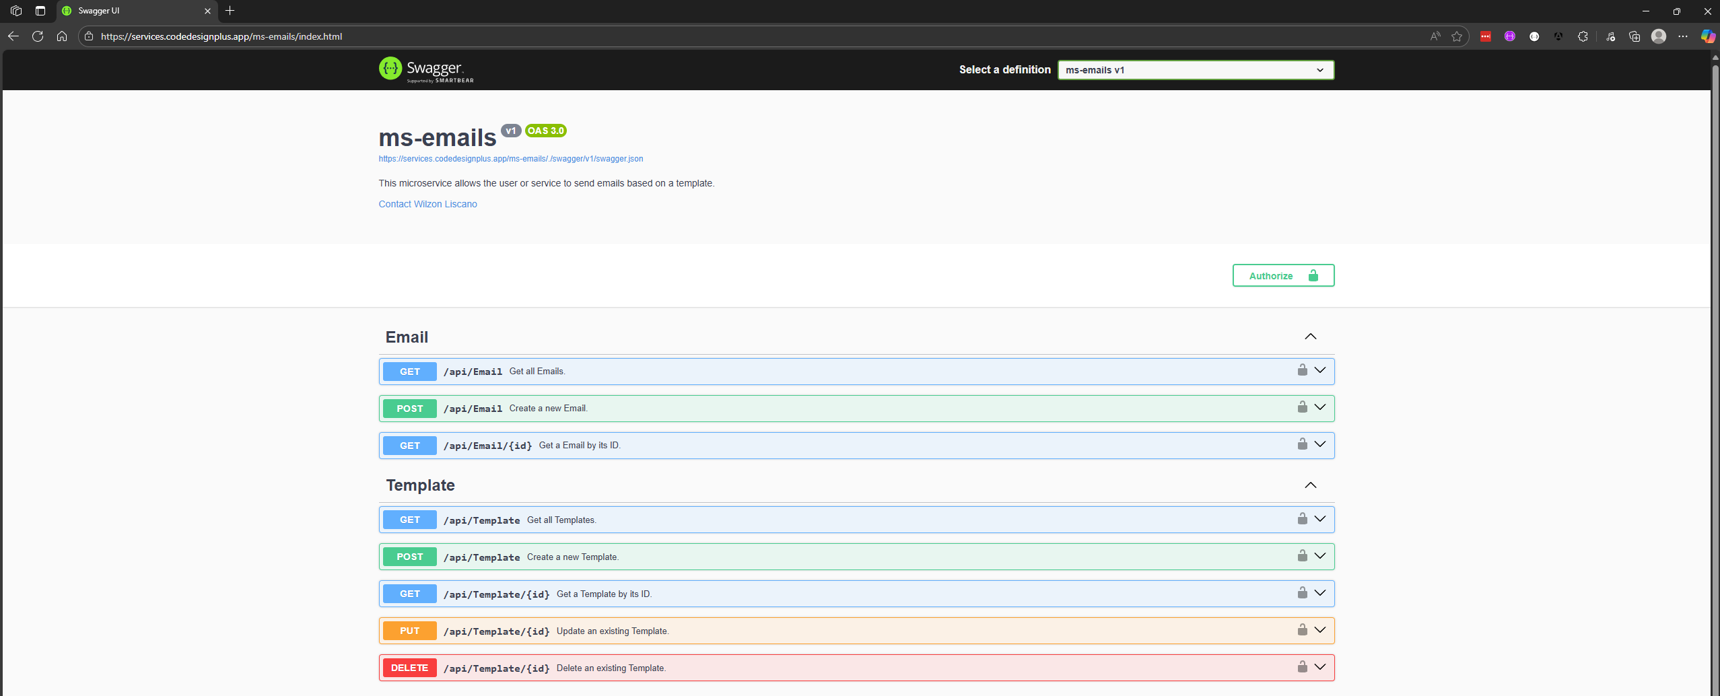Click lock icon on POST /api/Email row
This screenshot has width=1720, height=696.
coord(1302,407)
